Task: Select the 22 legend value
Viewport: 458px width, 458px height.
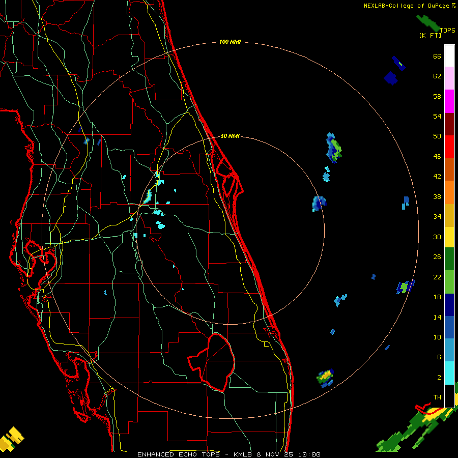Action: point(437,277)
